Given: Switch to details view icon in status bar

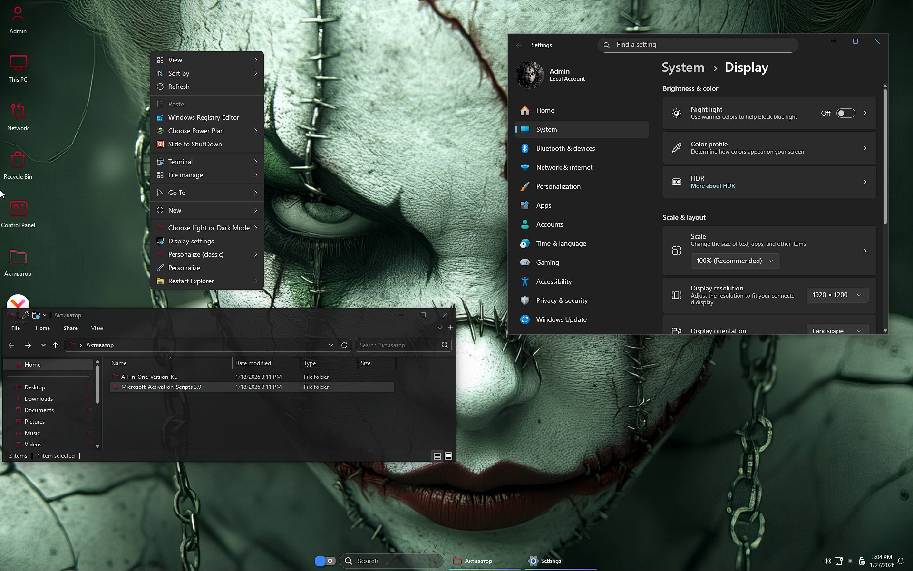Looking at the screenshot, I should coord(437,456).
